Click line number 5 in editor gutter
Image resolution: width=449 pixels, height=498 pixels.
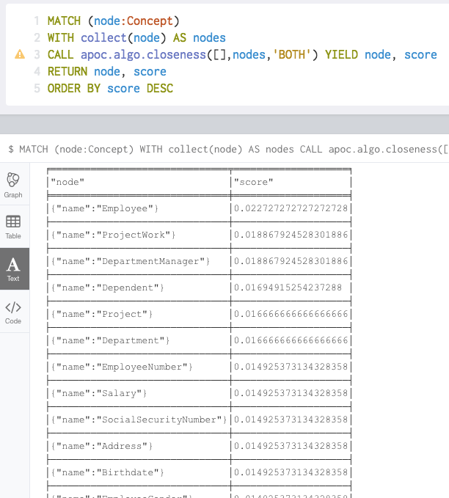pos(37,88)
